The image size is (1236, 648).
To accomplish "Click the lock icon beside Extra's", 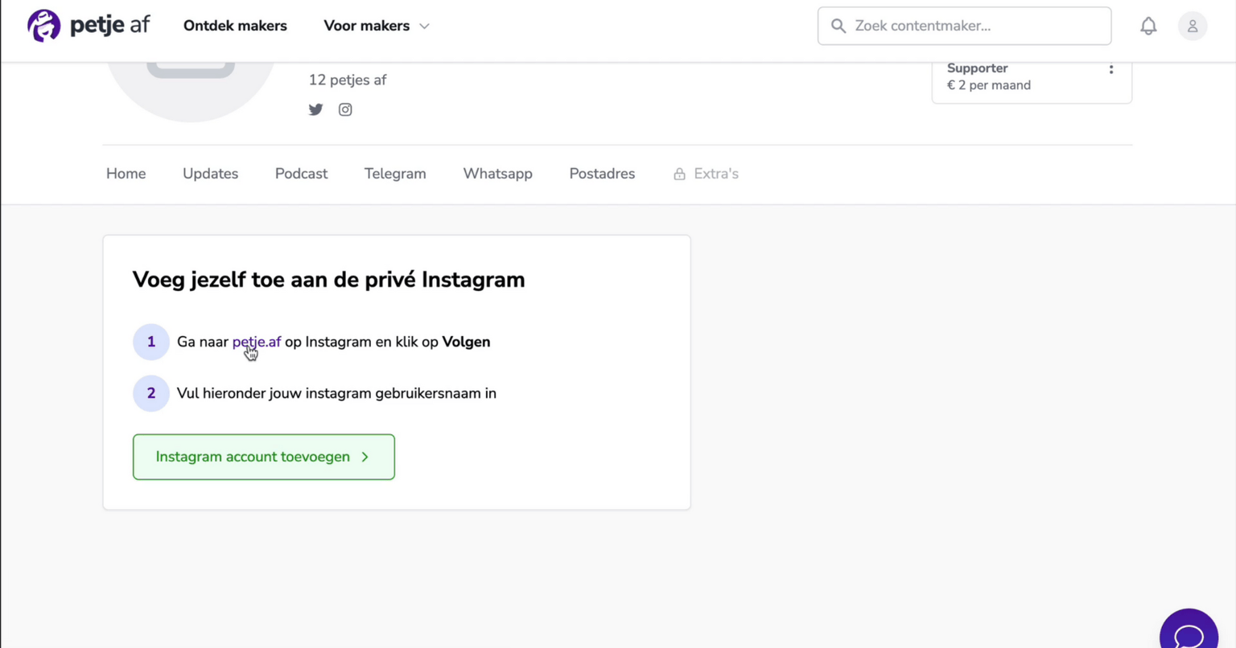I will [x=680, y=174].
